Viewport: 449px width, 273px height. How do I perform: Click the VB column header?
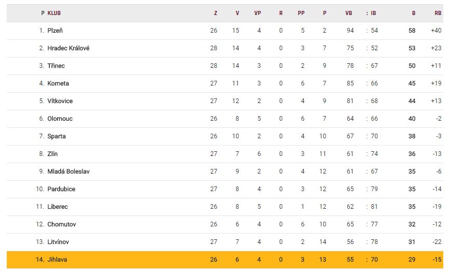(349, 13)
